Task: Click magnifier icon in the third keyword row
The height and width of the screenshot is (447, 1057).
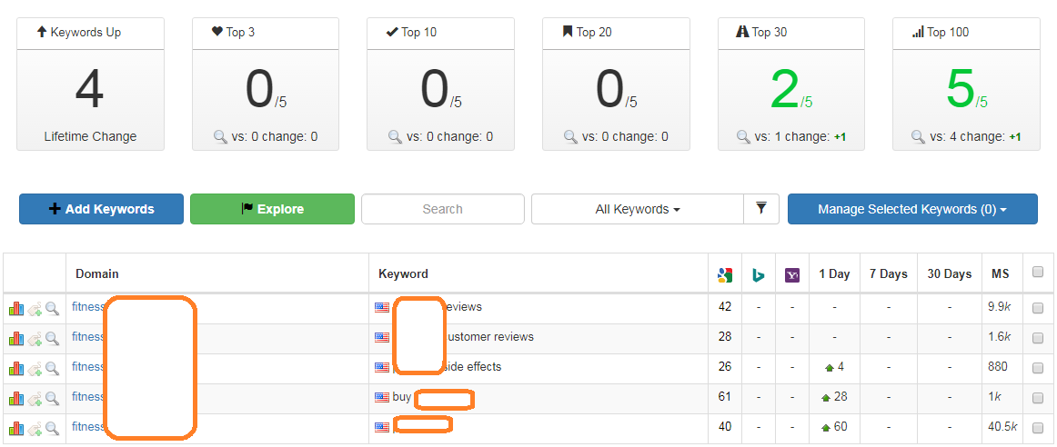Action: (52, 368)
